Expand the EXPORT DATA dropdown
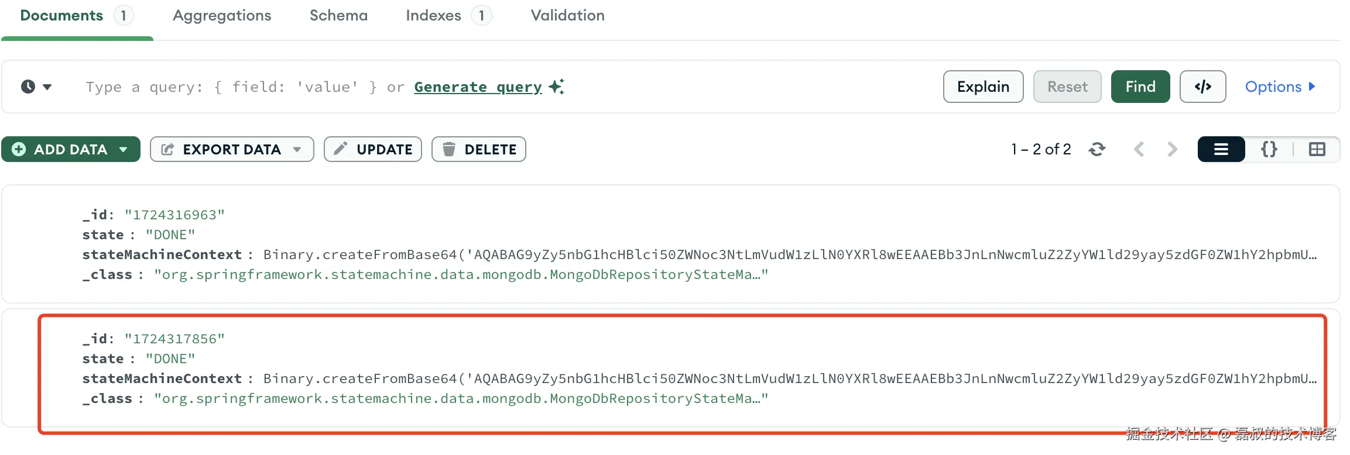 [297, 149]
